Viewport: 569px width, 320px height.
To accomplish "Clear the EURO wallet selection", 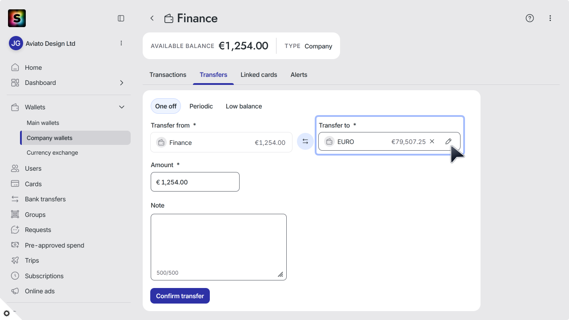I will [432, 141].
